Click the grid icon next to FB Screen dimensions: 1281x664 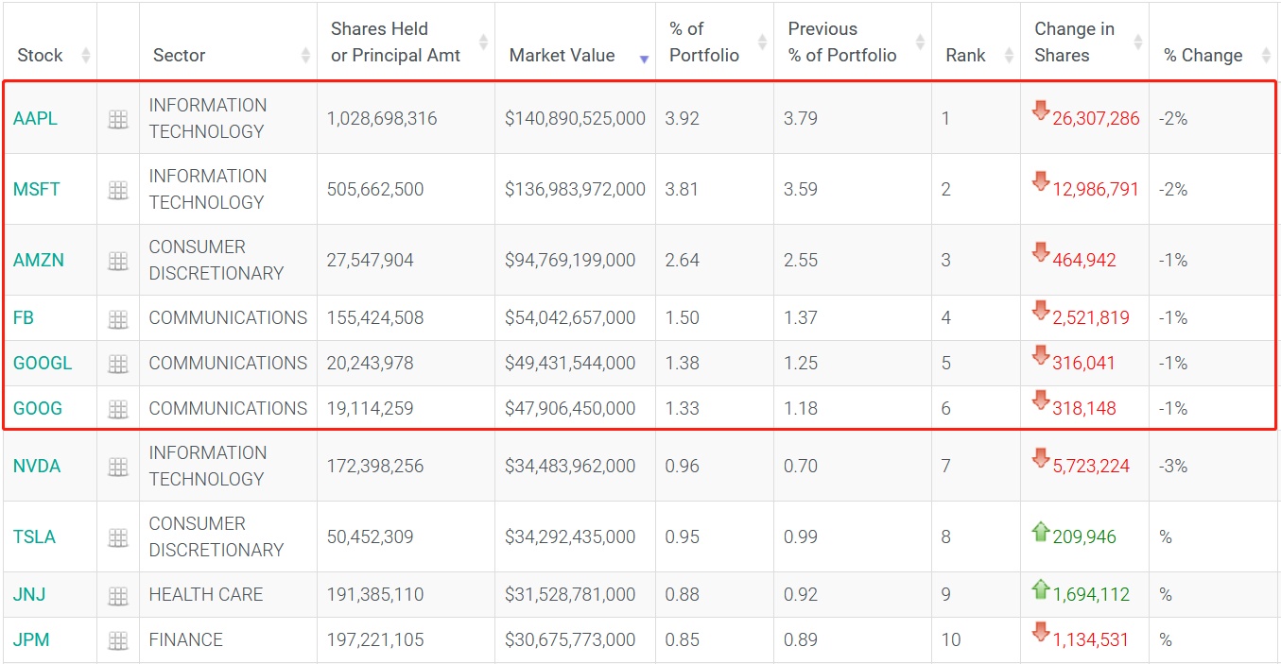tap(118, 319)
